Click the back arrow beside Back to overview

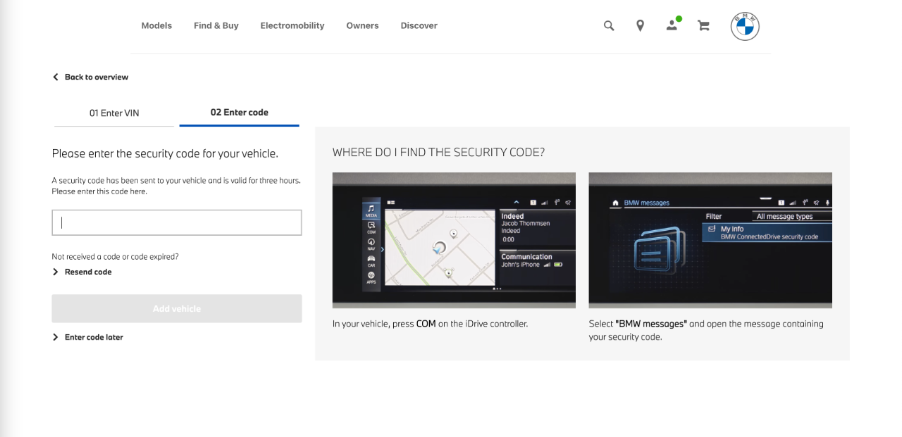click(56, 77)
